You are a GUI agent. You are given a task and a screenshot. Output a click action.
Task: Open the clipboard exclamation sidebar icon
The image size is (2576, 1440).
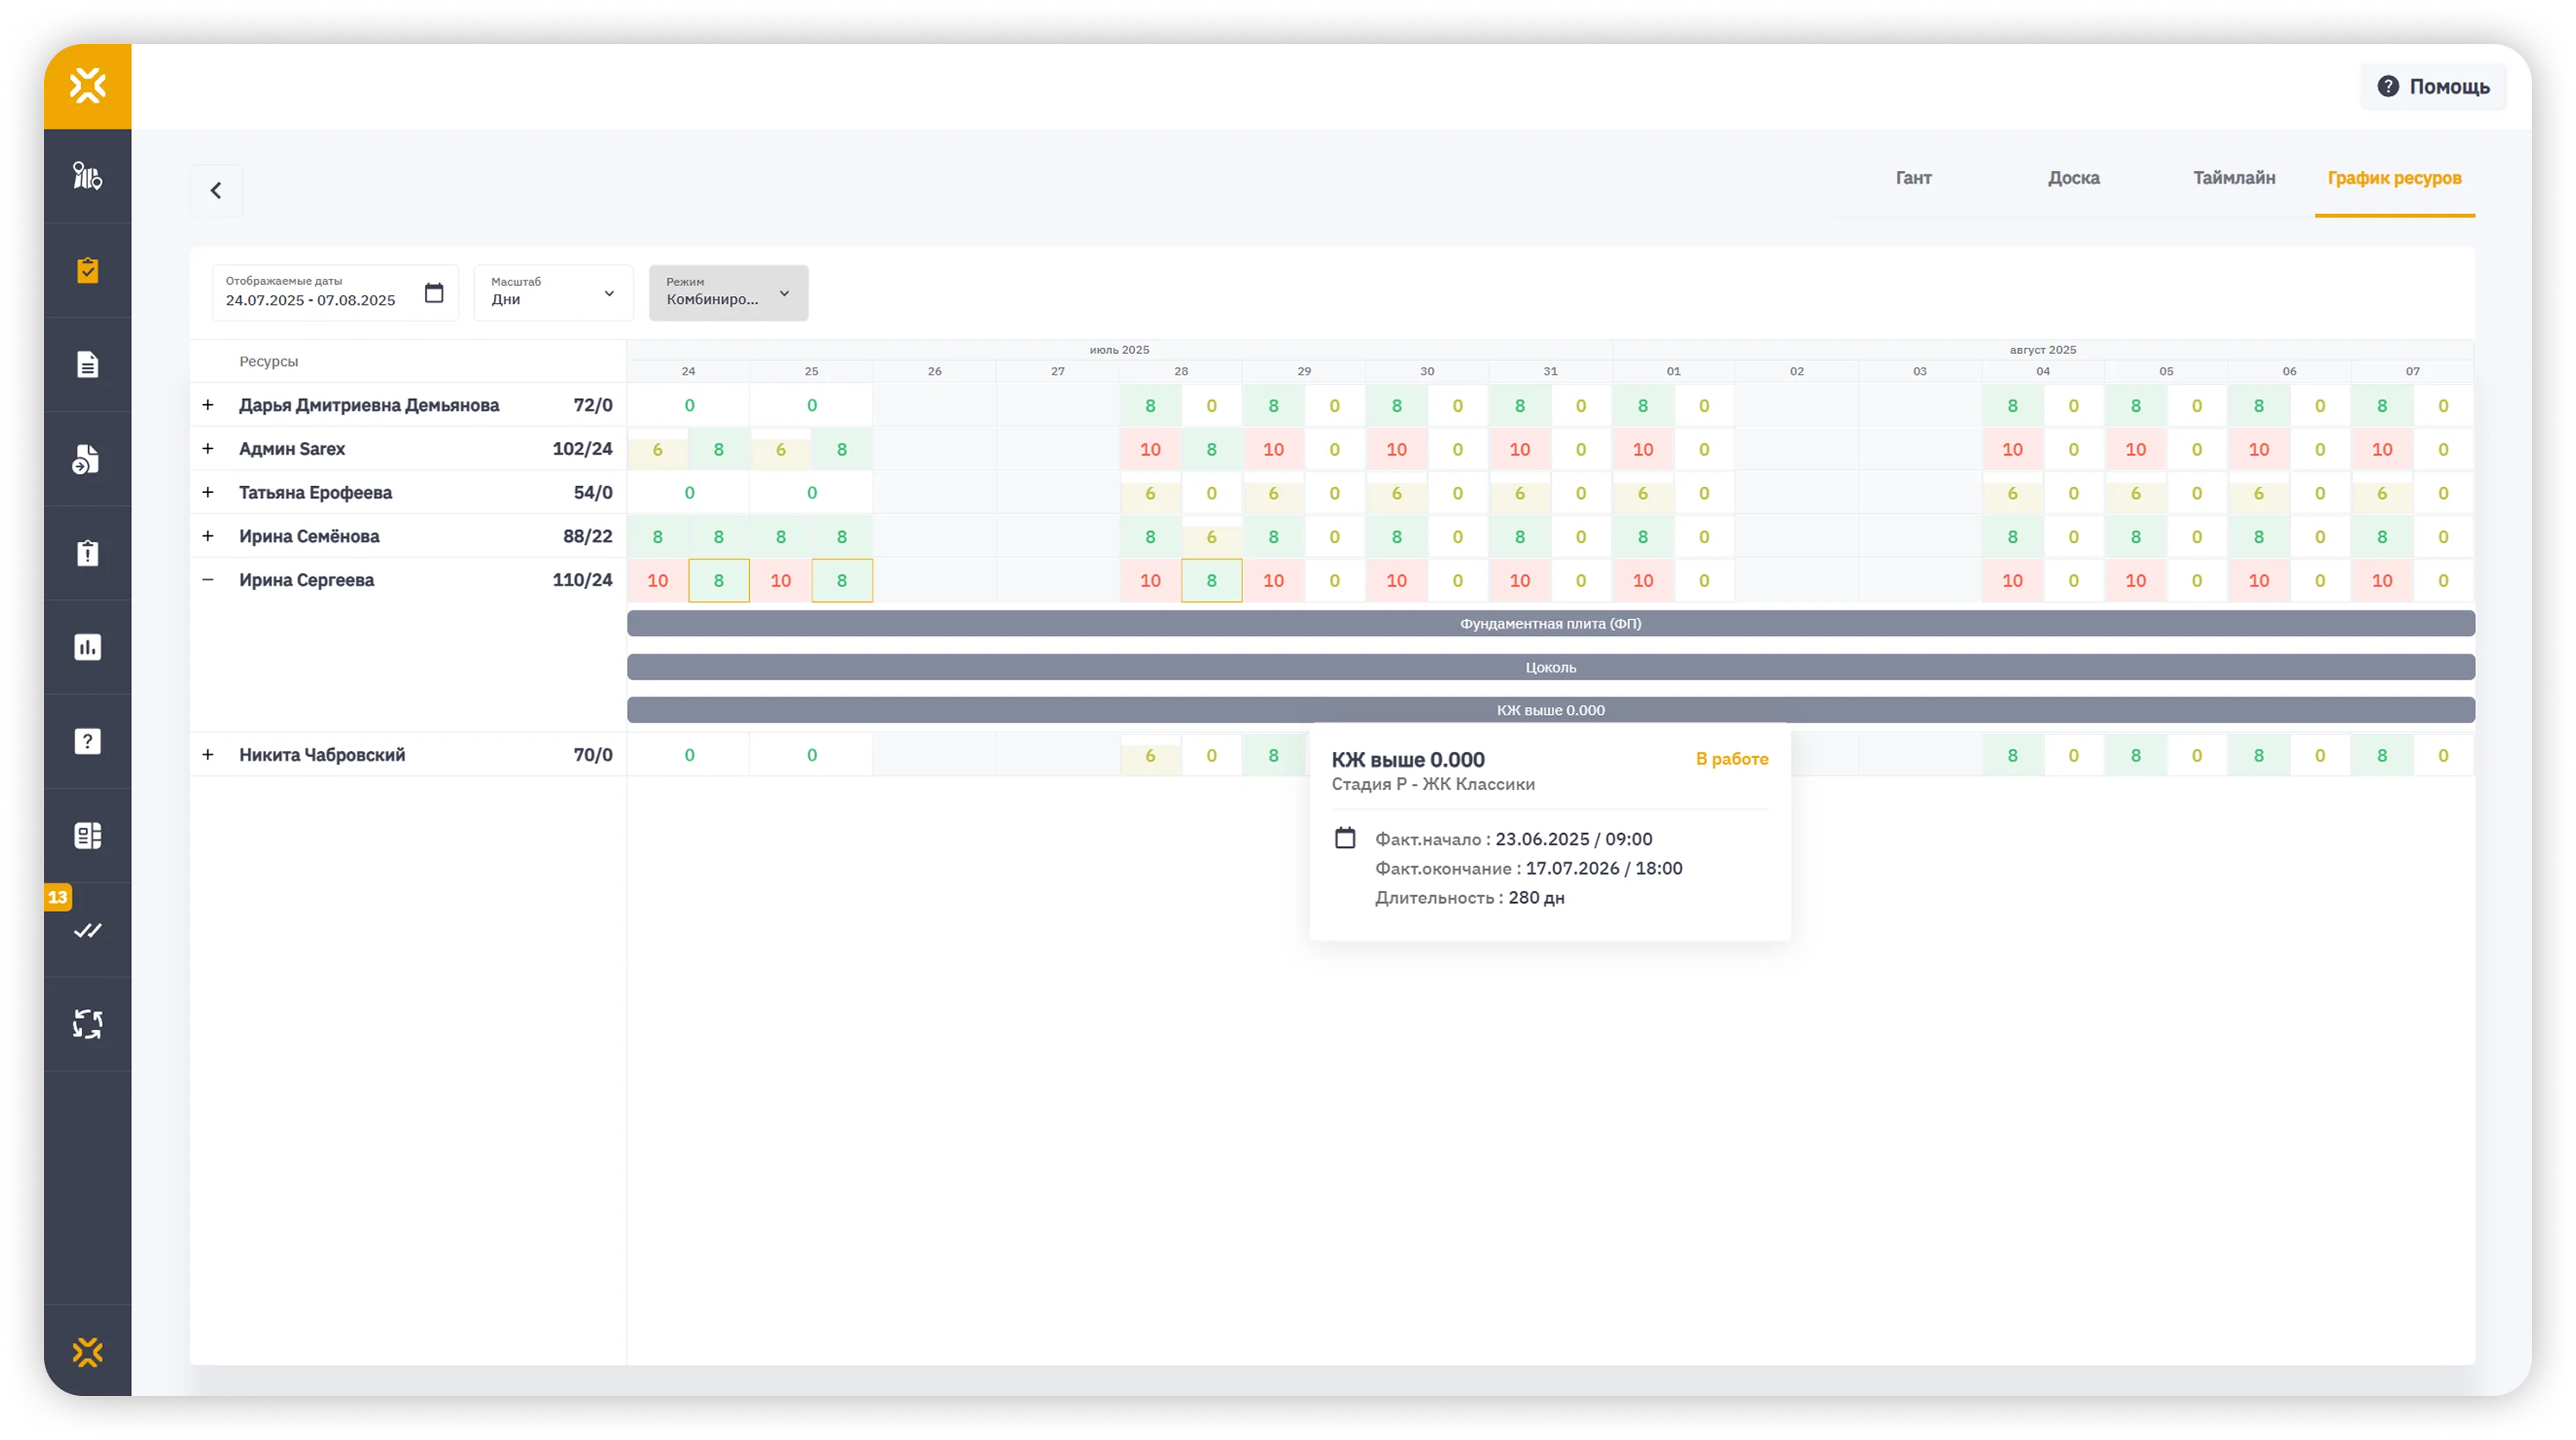87,553
